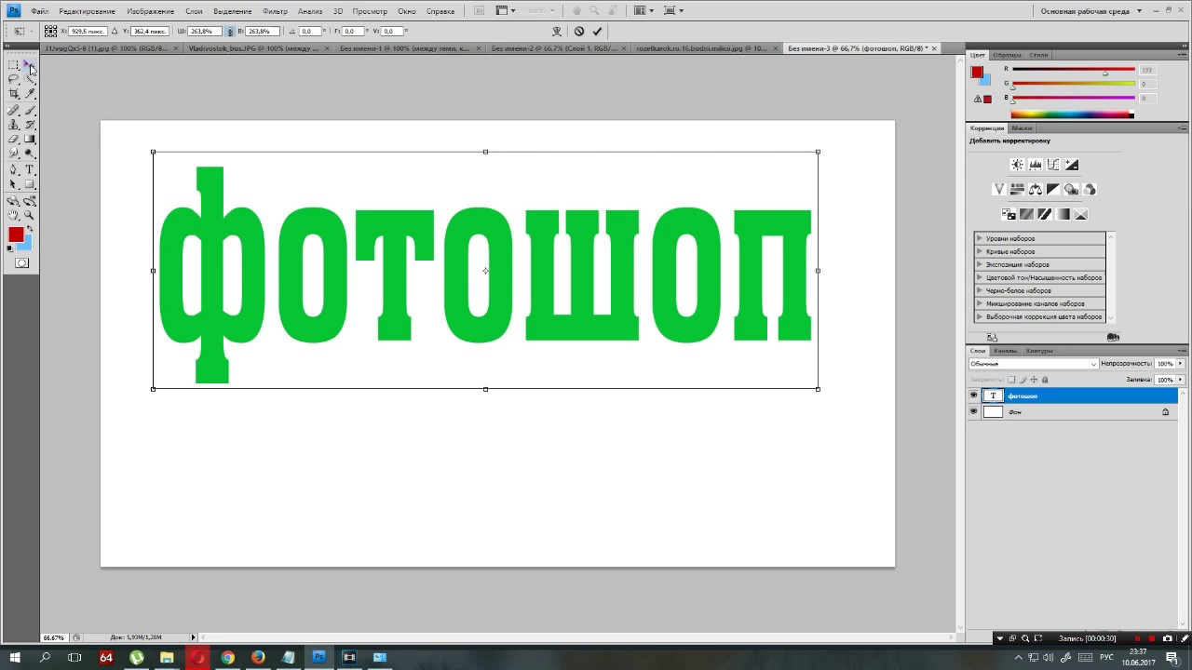Toggle lock position in Layers panel
This screenshot has width=1192, height=670.
[x=1034, y=380]
